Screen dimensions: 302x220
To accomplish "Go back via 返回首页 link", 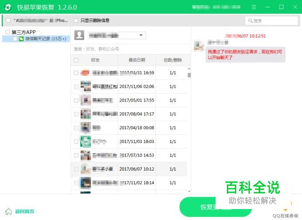I will pos(24,211).
